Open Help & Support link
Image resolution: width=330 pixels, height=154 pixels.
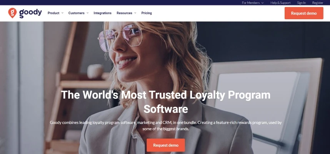tap(280, 3)
